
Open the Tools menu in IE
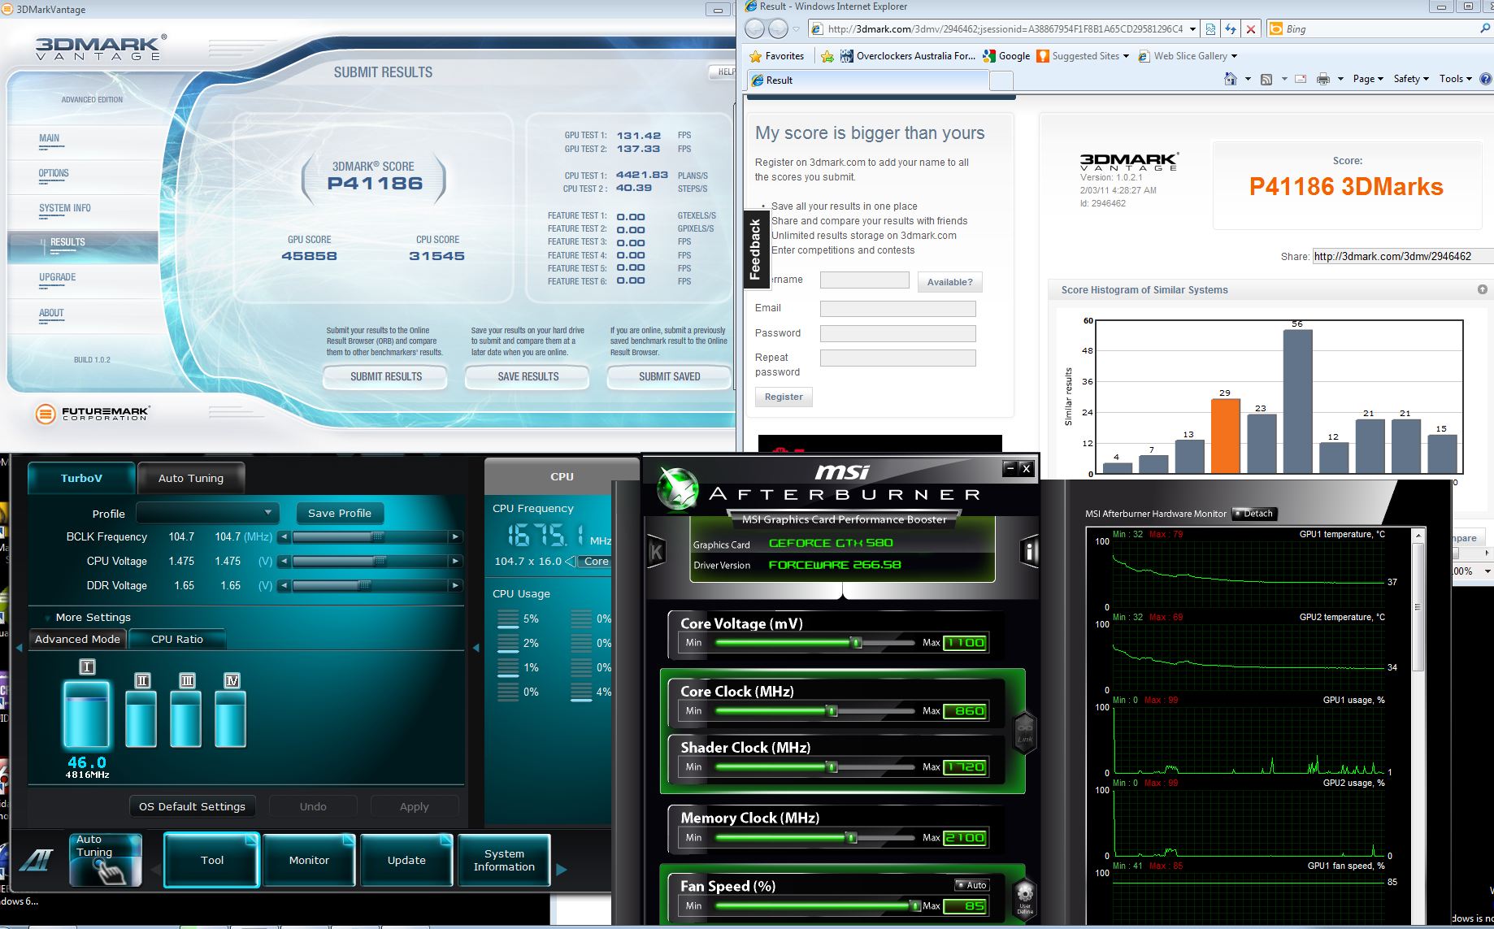[1456, 79]
